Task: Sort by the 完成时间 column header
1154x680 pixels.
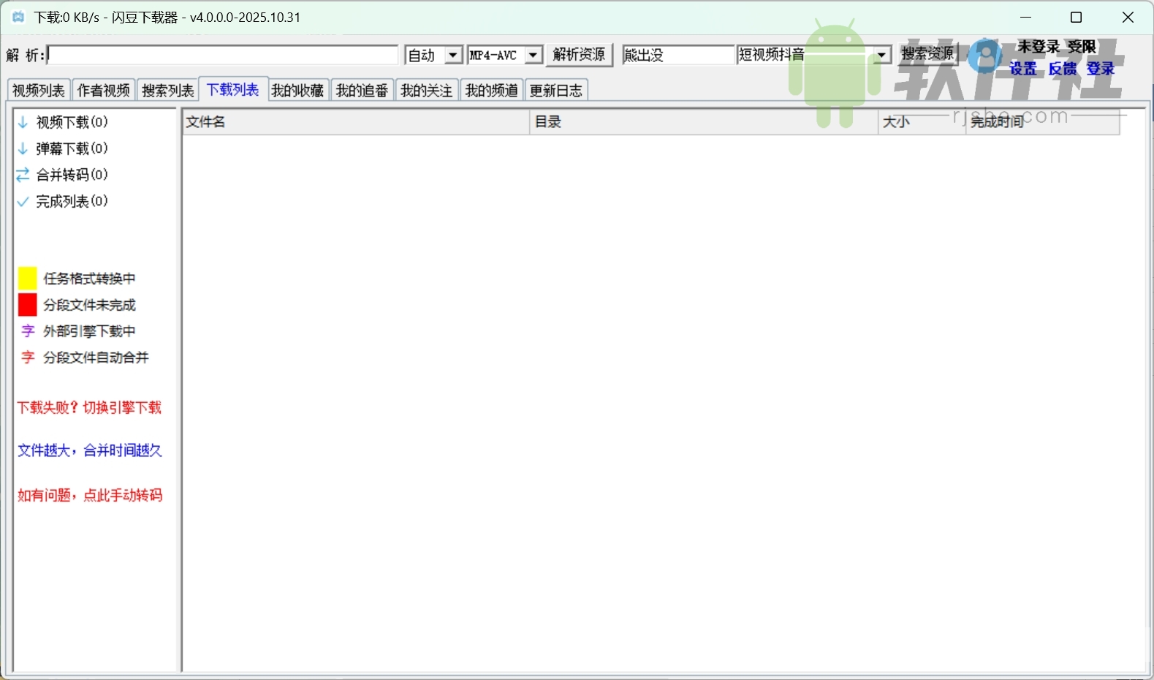Action: pyautogui.click(x=1043, y=122)
